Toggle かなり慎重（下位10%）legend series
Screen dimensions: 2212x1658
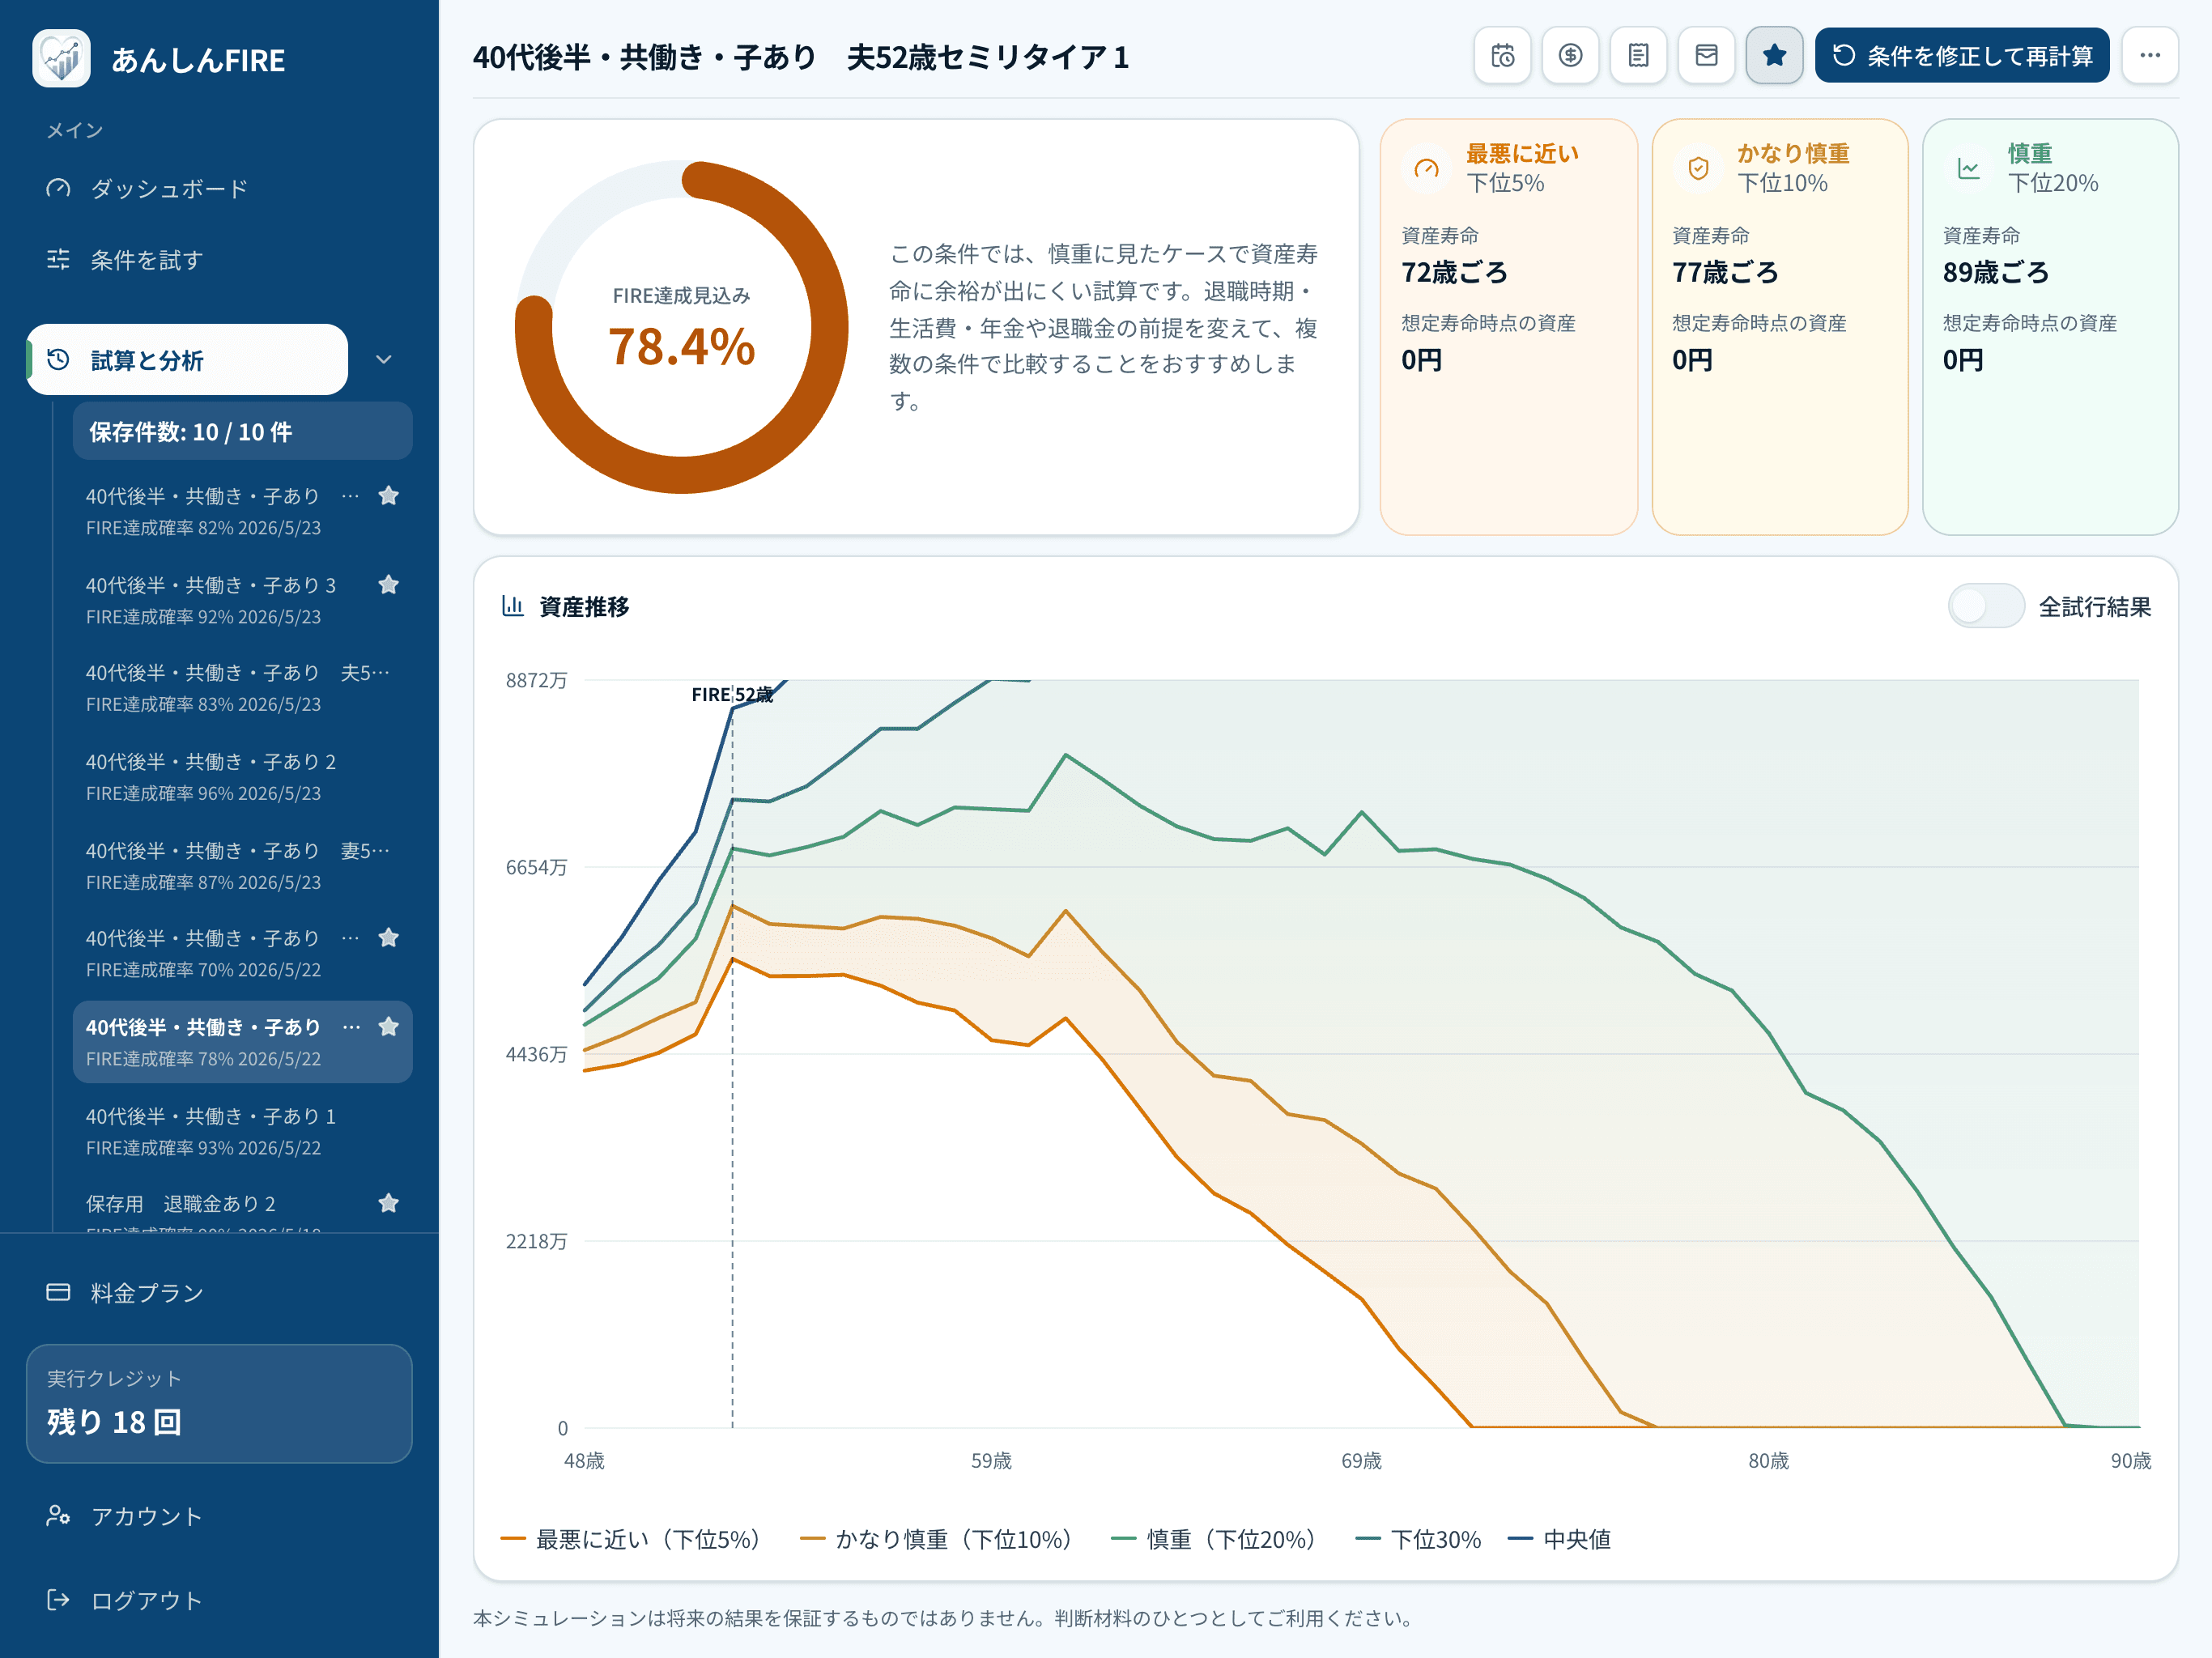click(936, 1539)
